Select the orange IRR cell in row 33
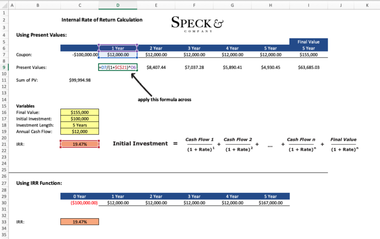The image size is (380, 239). coord(80,222)
